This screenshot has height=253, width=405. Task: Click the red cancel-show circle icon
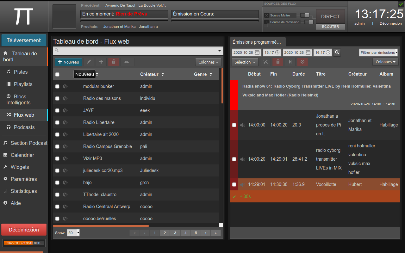click(x=302, y=62)
